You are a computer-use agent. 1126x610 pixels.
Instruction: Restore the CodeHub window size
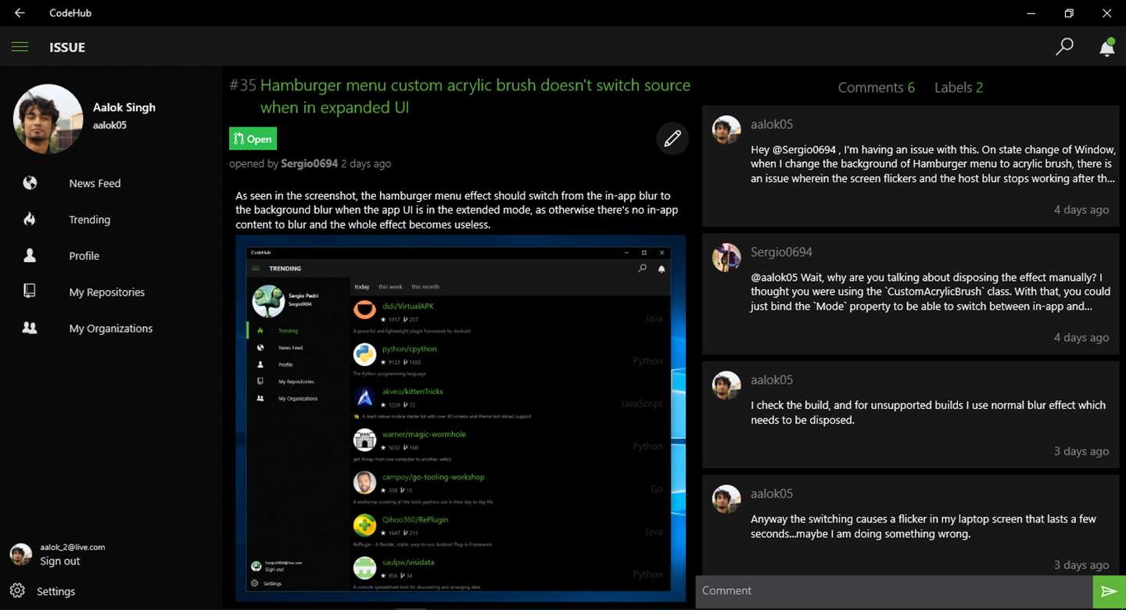point(1069,13)
